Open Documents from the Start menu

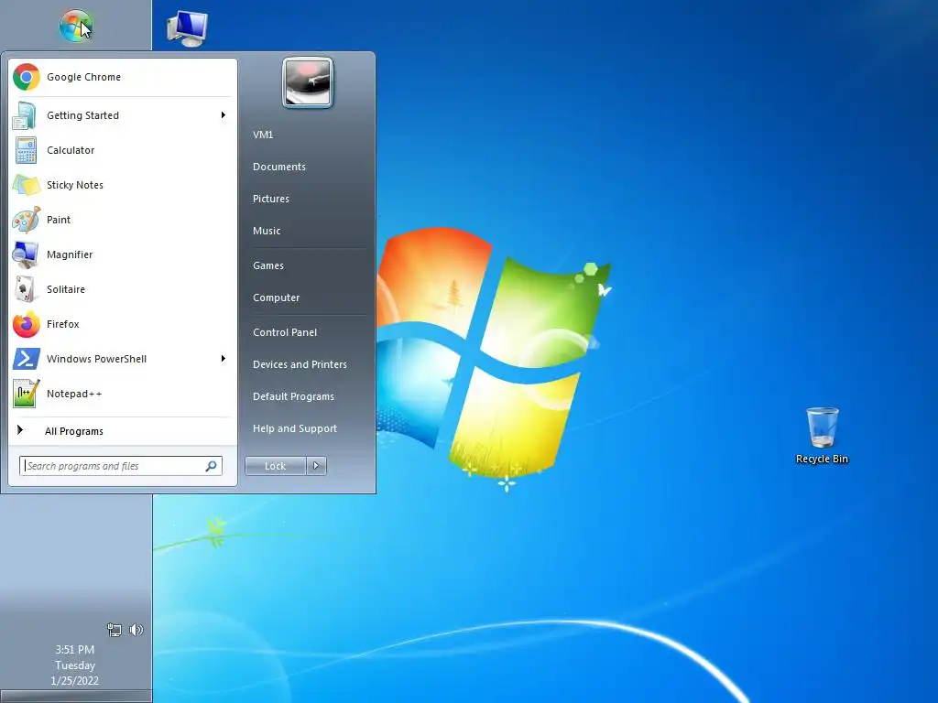[278, 167]
